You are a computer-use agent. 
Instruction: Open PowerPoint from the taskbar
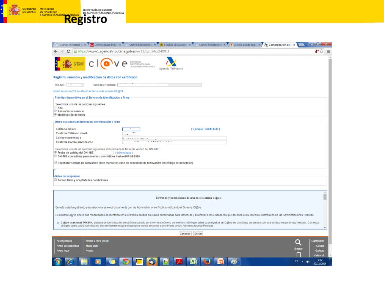(220, 262)
